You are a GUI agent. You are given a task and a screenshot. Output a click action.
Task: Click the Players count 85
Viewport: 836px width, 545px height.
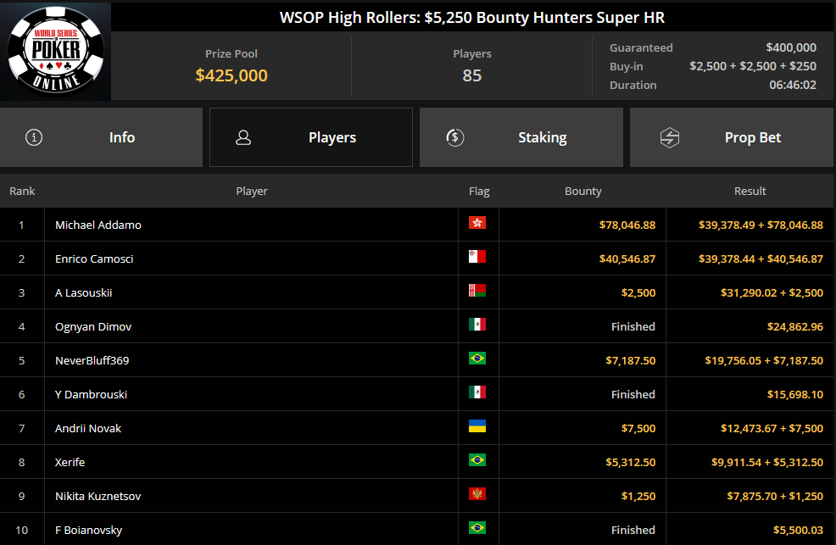472,75
